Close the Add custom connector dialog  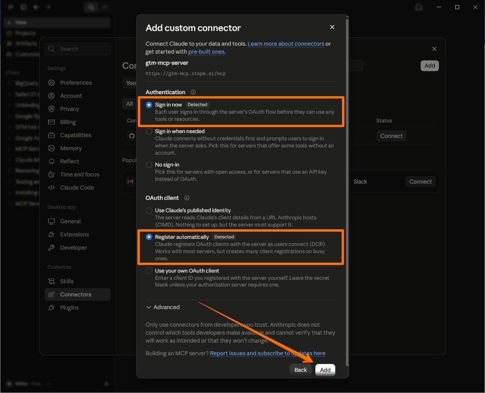[332, 27]
